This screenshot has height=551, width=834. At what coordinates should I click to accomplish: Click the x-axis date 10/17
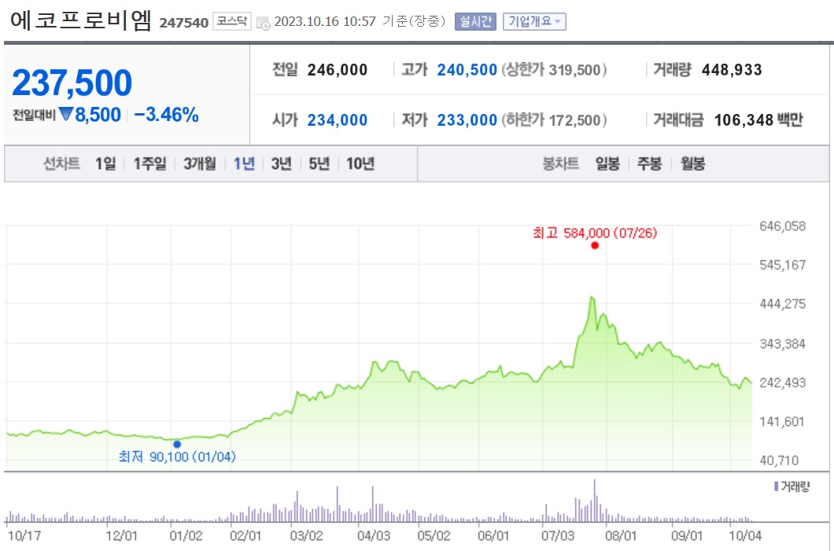click(24, 535)
